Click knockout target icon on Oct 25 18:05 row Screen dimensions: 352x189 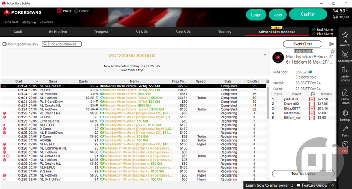coord(4,113)
